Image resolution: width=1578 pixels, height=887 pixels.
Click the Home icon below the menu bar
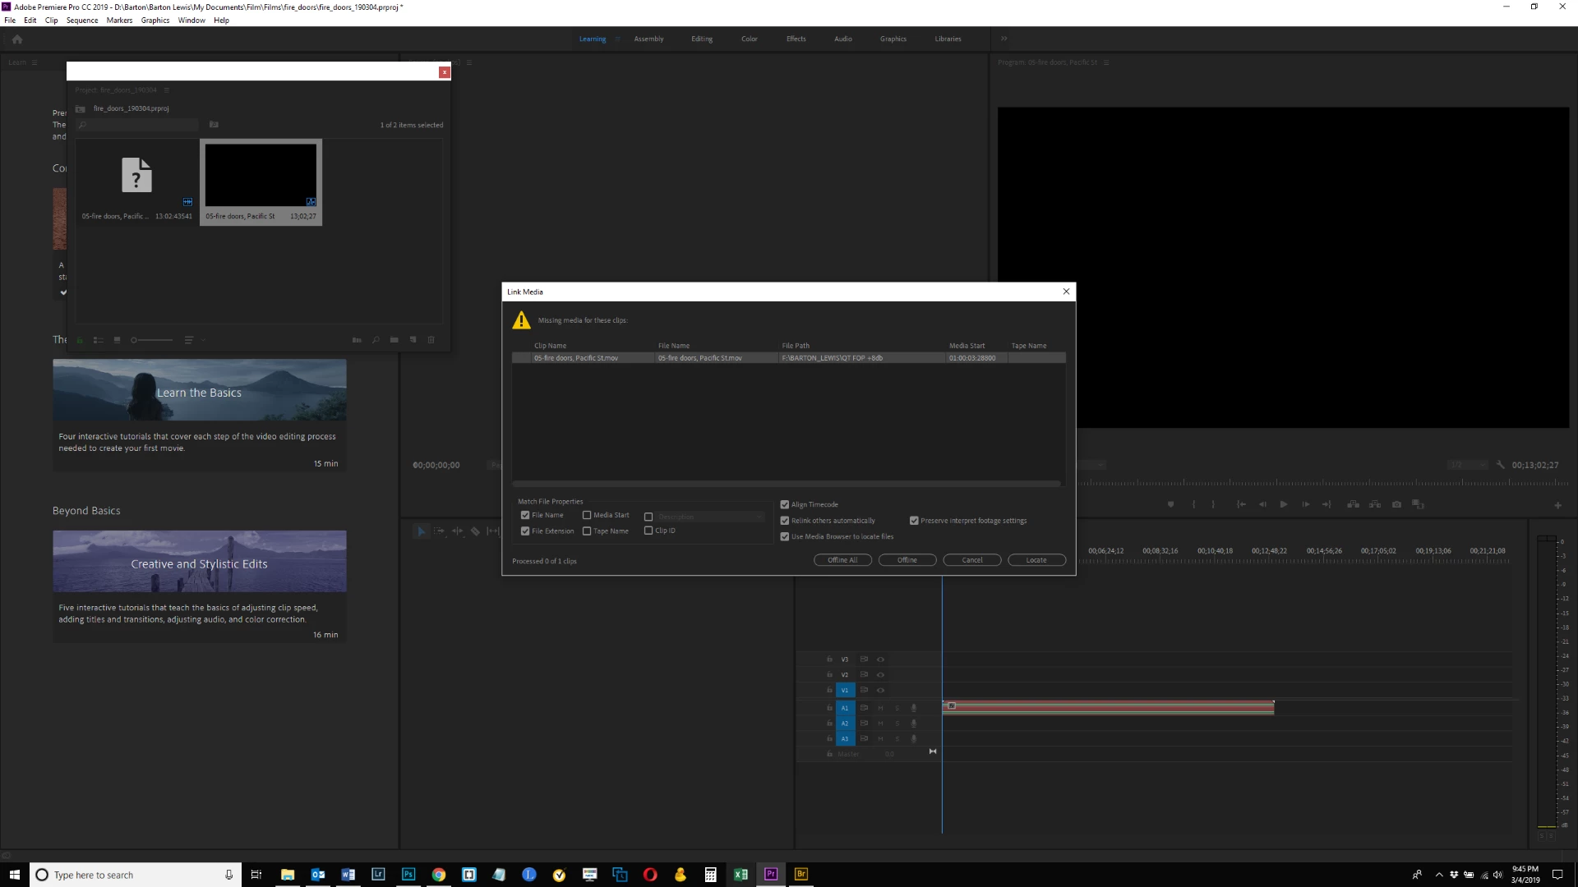pos(17,39)
